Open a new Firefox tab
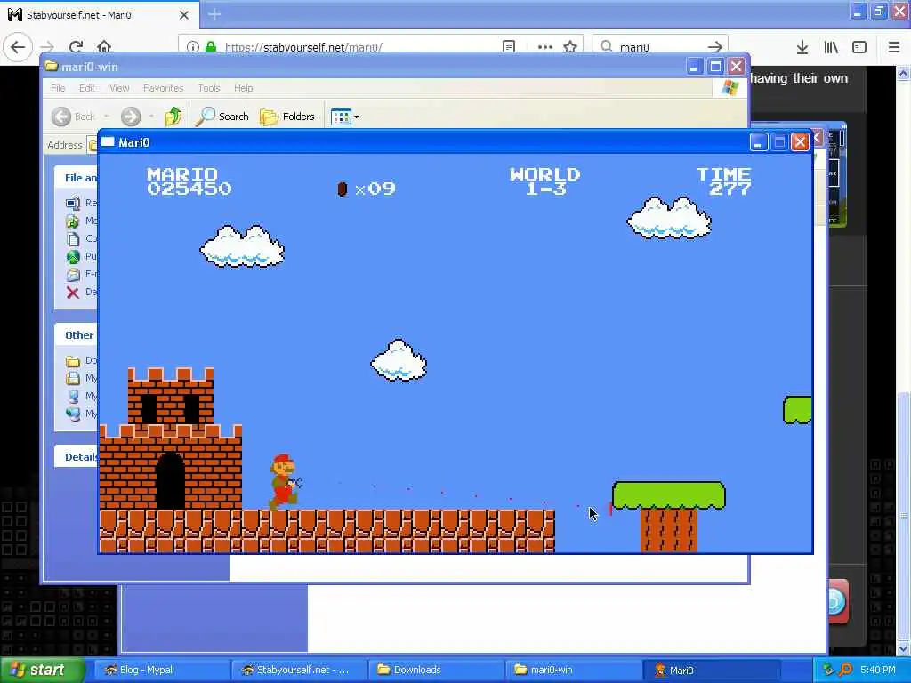 214,14
